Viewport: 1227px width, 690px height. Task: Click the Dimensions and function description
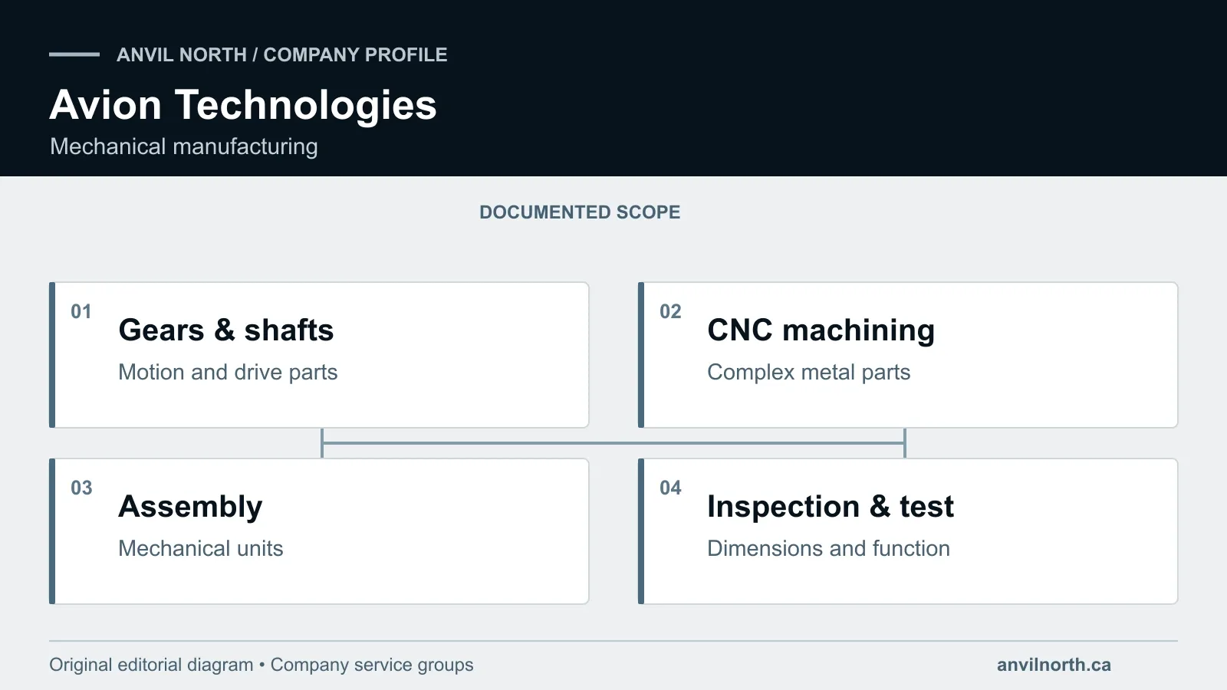tap(828, 549)
